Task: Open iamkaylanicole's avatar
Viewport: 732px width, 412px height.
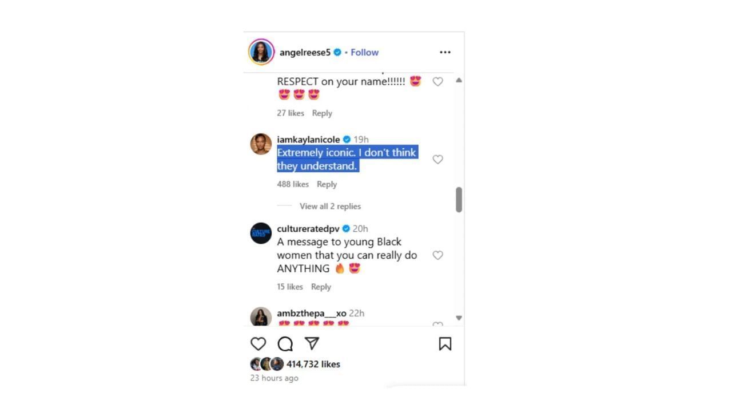Action: 261,144
